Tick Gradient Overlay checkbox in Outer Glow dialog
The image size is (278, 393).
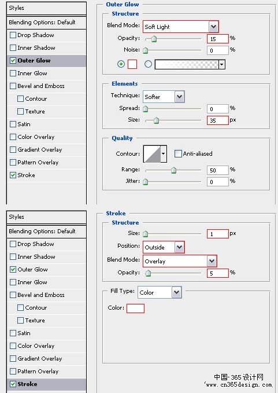pos(13,150)
